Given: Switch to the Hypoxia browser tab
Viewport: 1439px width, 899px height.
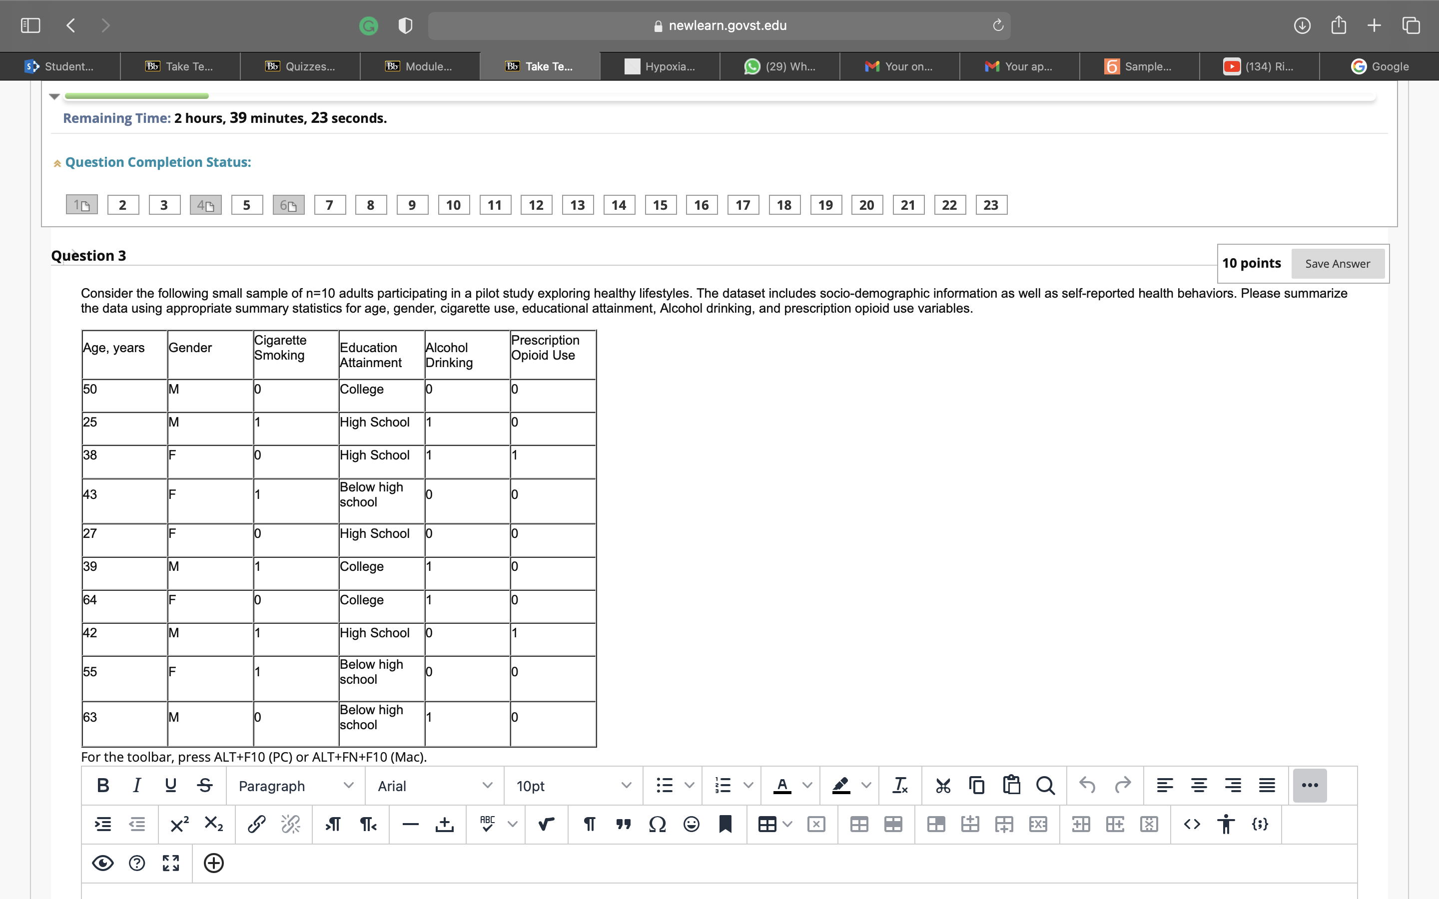Looking at the screenshot, I should (660, 66).
